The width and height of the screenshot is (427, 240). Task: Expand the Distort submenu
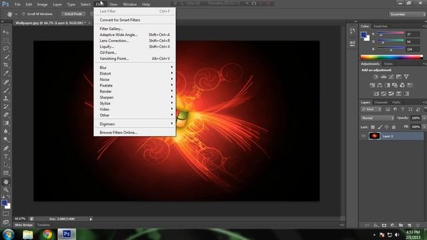(135, 73)
